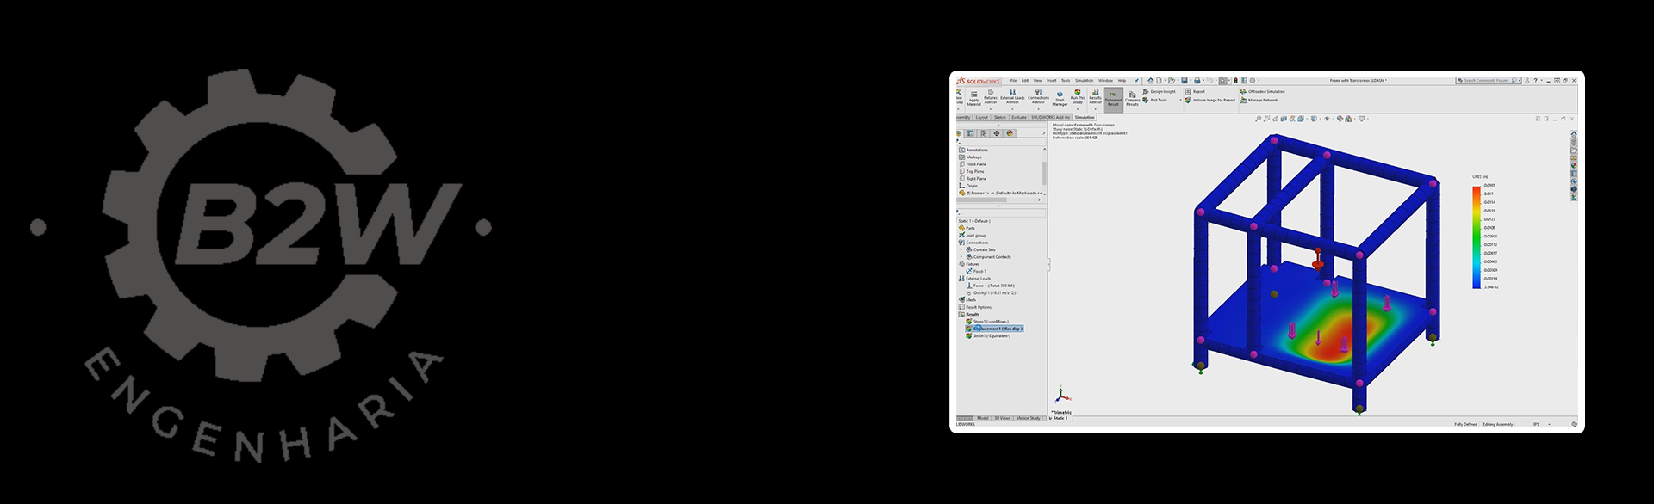The height and width of the screenshot is (504, 1654).
Task: Select Annotations in feature tree
Action: tap(973, 150)
